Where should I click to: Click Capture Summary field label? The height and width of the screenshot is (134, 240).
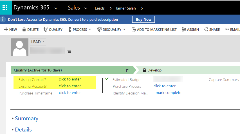coord(224,80)
